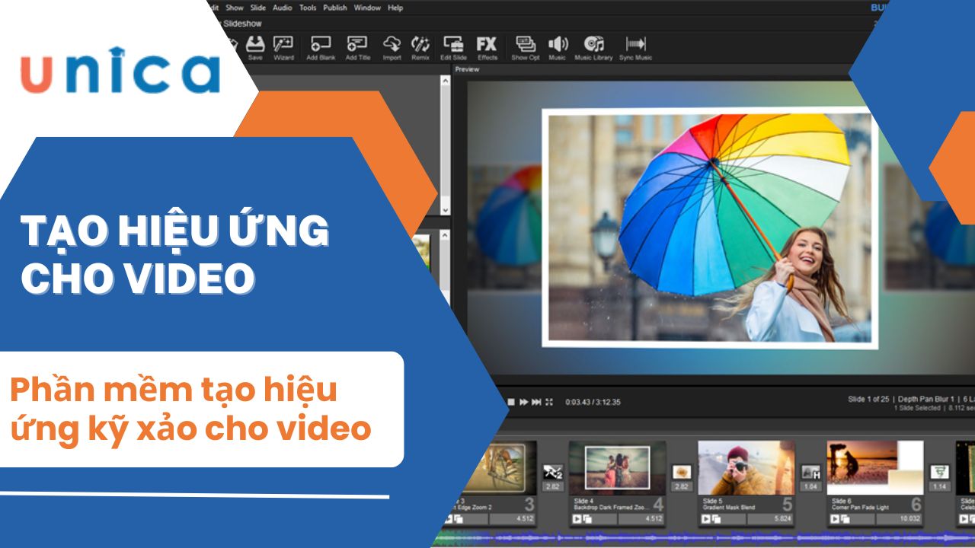Select the Slide 5 thumbnail
Screen dimensions: 975x548
[746, 468]
